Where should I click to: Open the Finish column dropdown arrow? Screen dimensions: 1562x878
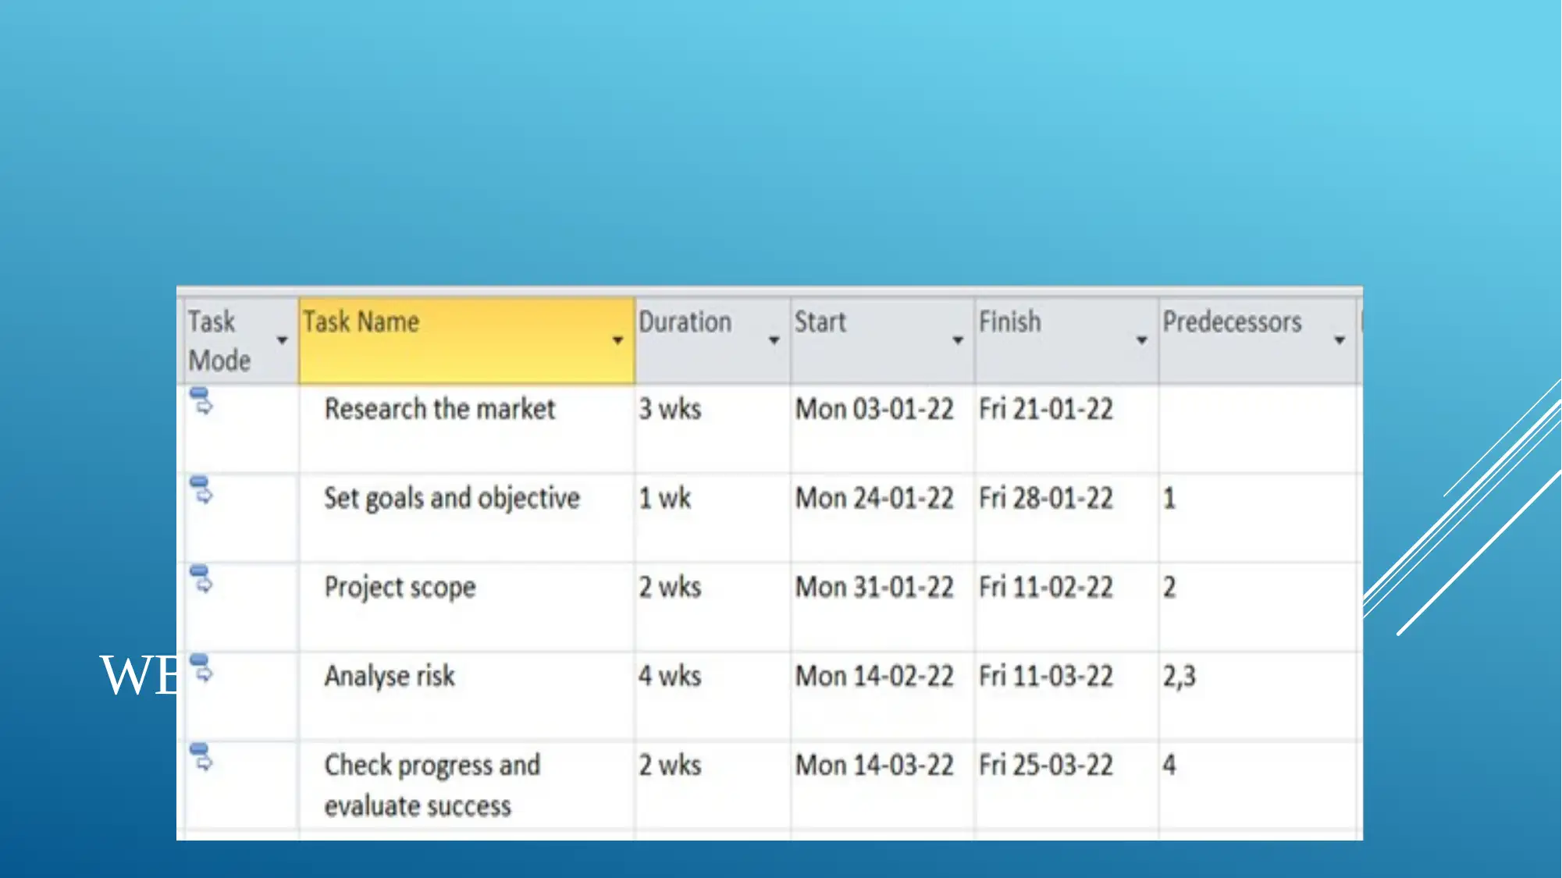(x=1141, y=340)
